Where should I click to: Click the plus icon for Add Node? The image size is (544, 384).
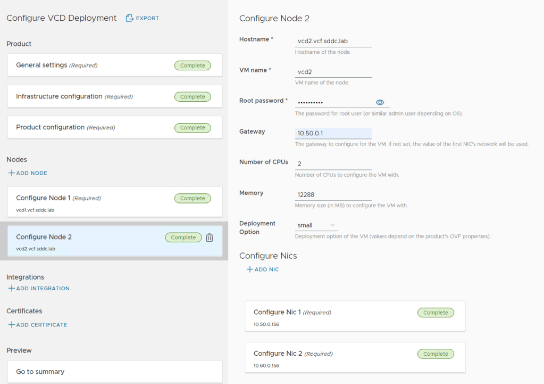11,173
